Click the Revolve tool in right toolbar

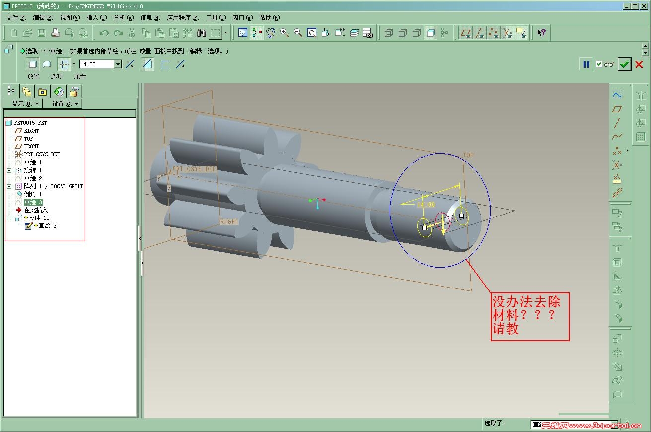pyautogui.click(x=617, y=353)
